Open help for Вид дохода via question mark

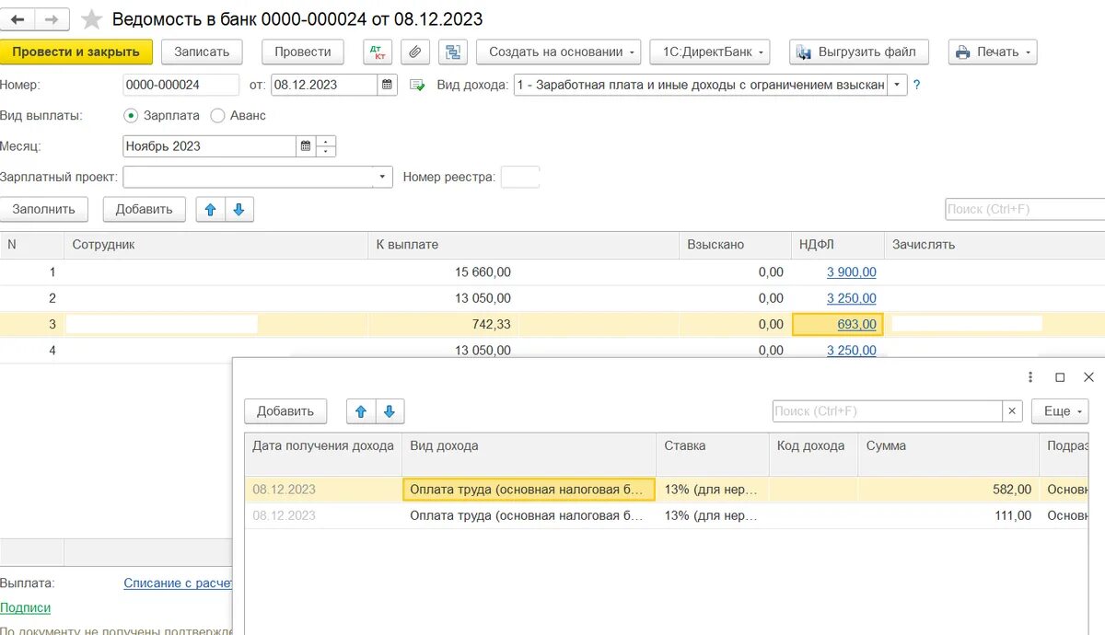(x=916, y=85)
